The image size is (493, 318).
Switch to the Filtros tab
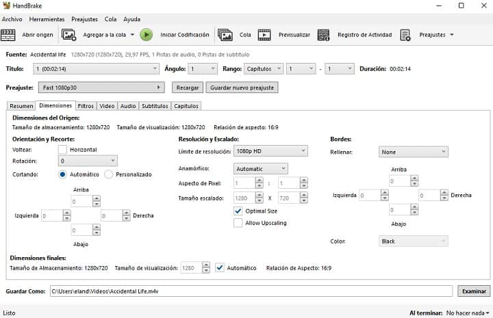tap(86, 106)
